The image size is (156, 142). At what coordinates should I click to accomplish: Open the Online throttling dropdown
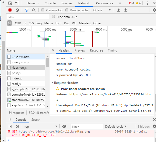(x=102, y=10)
